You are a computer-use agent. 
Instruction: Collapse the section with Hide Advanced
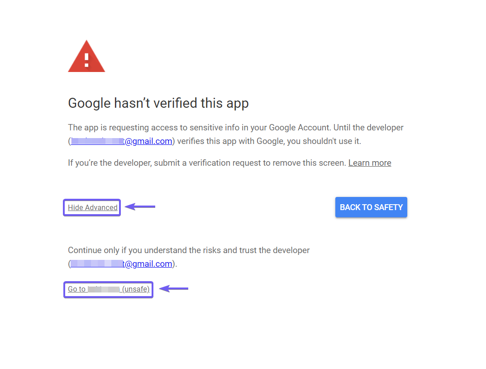(x=93, y=207)
